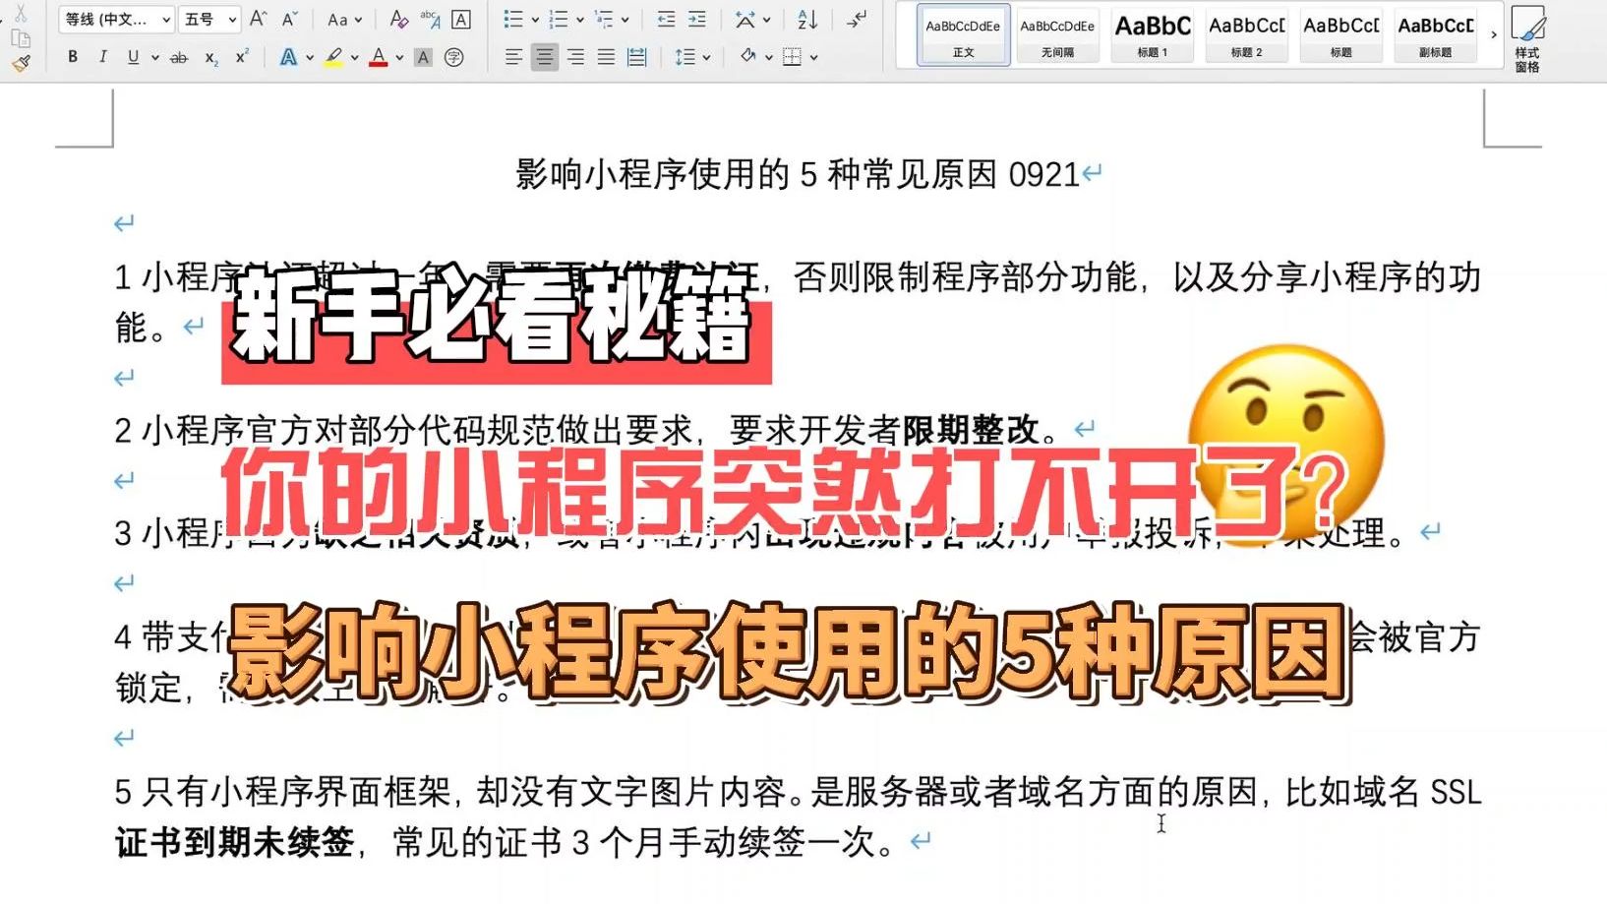
Task: Apply the 标题 2 heading style
Action: [1246, 34]
